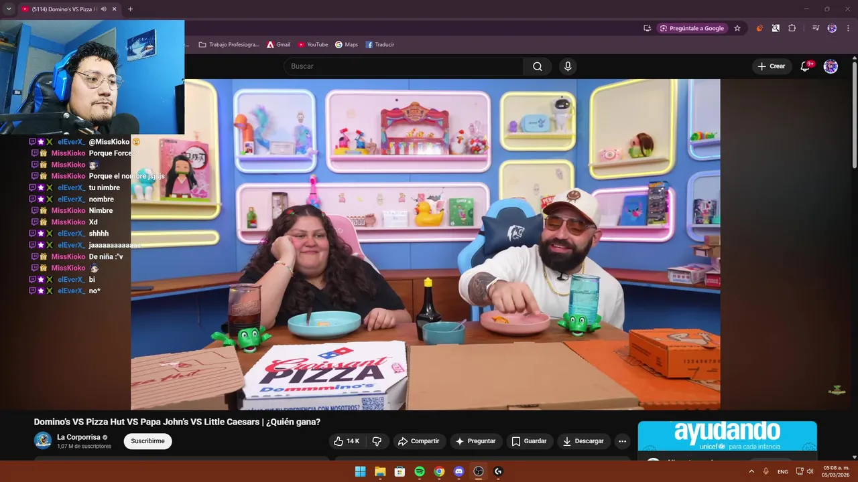The width and height of the screenshot is (858, 482).
Task: Open YouTube notifications bell
Action: (x=806, y=66)
